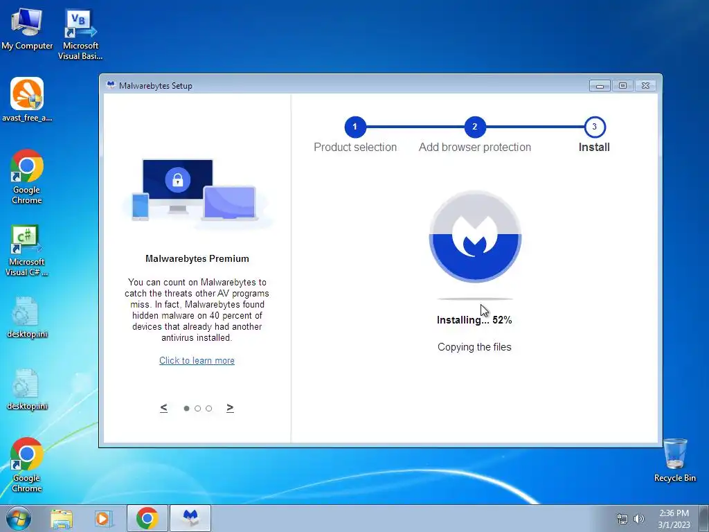The width and height of the screenshot is (709, 532).
Task: Open the clock showing 2:36 PM
Action: pyautogui.click(x=674, y=518)
